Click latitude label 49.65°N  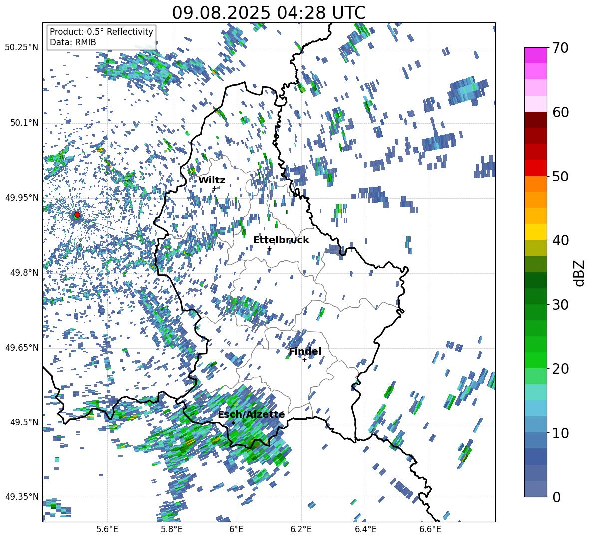pyautogui.click(x=22, y=347)
